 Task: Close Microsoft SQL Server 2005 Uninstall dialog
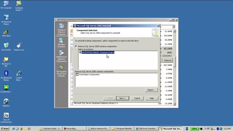[x=158, y=26]
